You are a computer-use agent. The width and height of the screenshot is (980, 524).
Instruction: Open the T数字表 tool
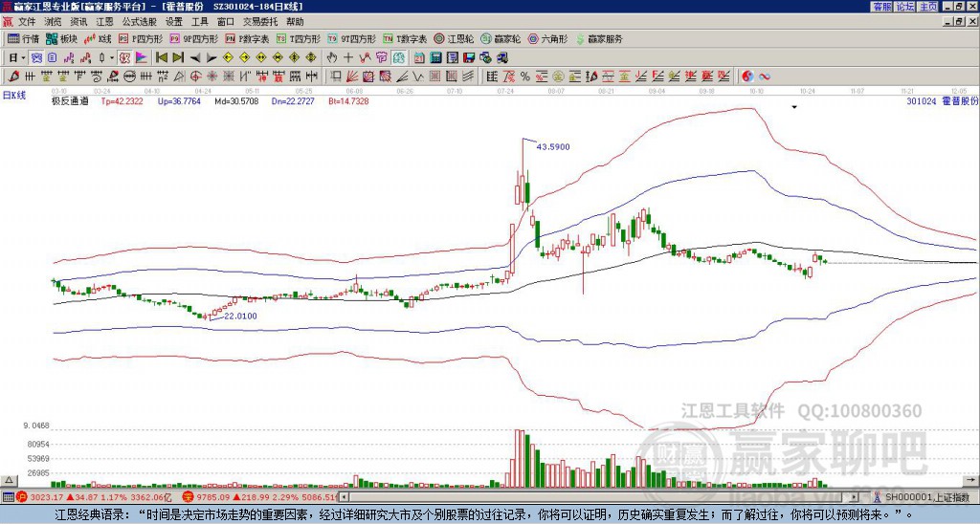[x=405, y=38]
